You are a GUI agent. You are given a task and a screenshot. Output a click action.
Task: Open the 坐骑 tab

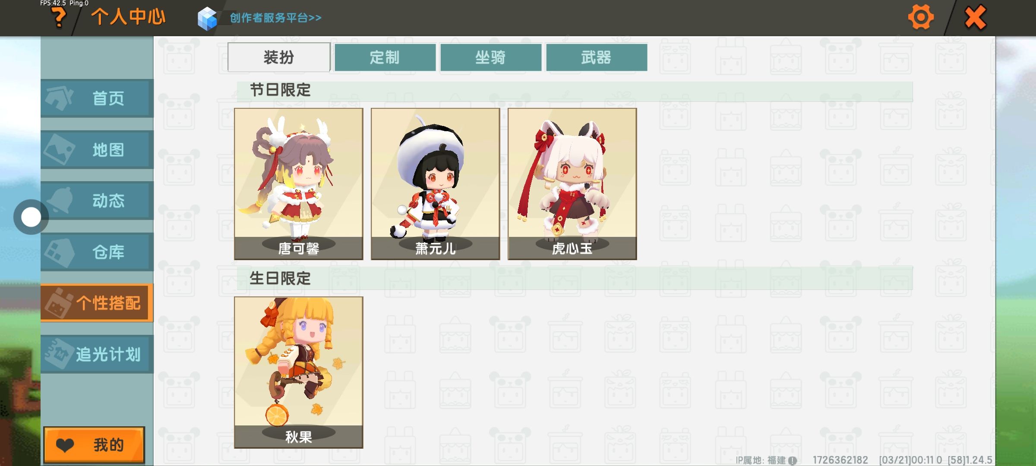coord(491,57)
